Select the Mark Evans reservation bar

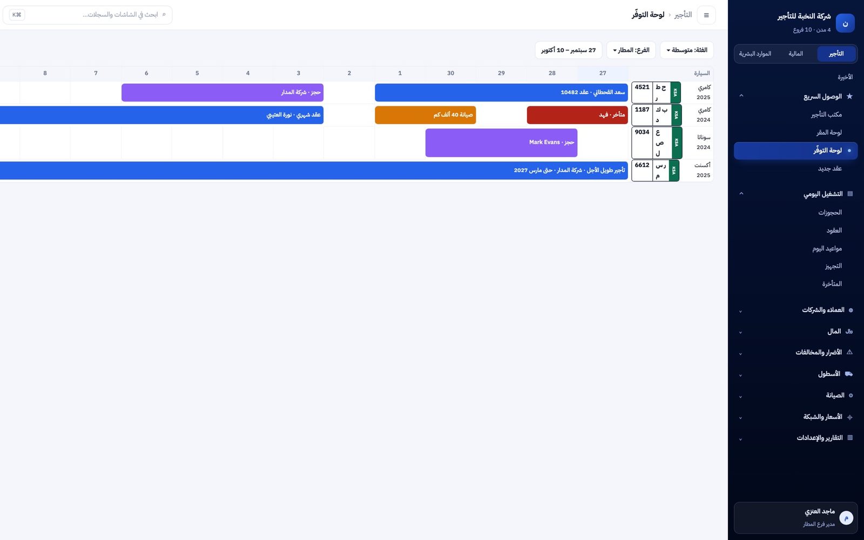click(501, 143)
